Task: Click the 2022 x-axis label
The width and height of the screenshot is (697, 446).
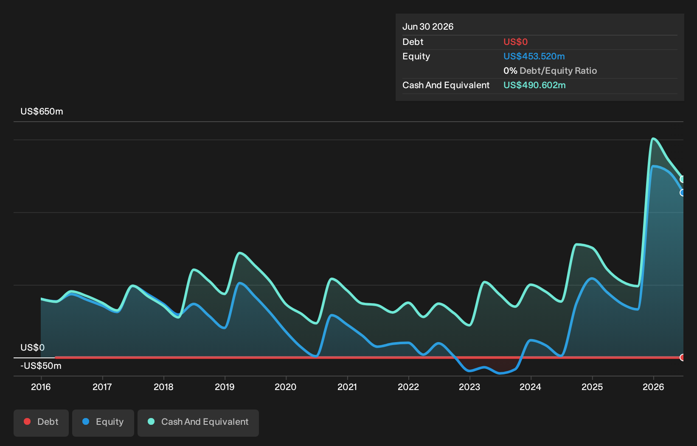Action: [408, 387]
